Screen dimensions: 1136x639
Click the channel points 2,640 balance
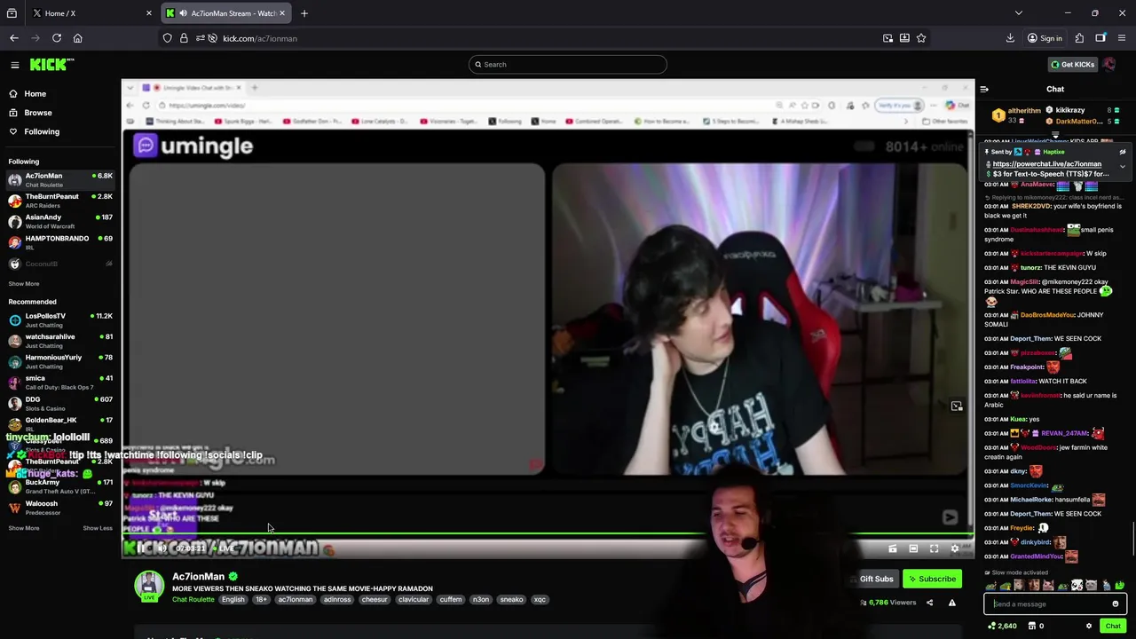[1004, 626]
